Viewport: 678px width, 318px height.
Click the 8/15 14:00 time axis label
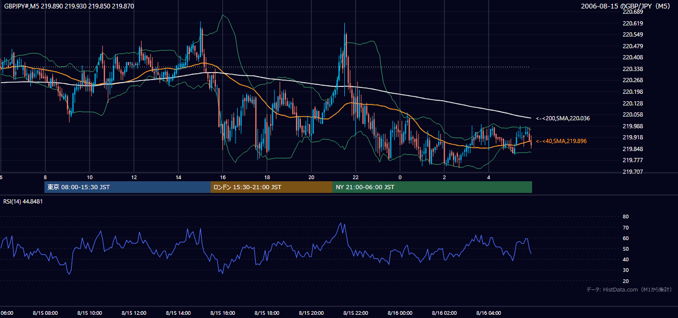(x=178, y=313)
